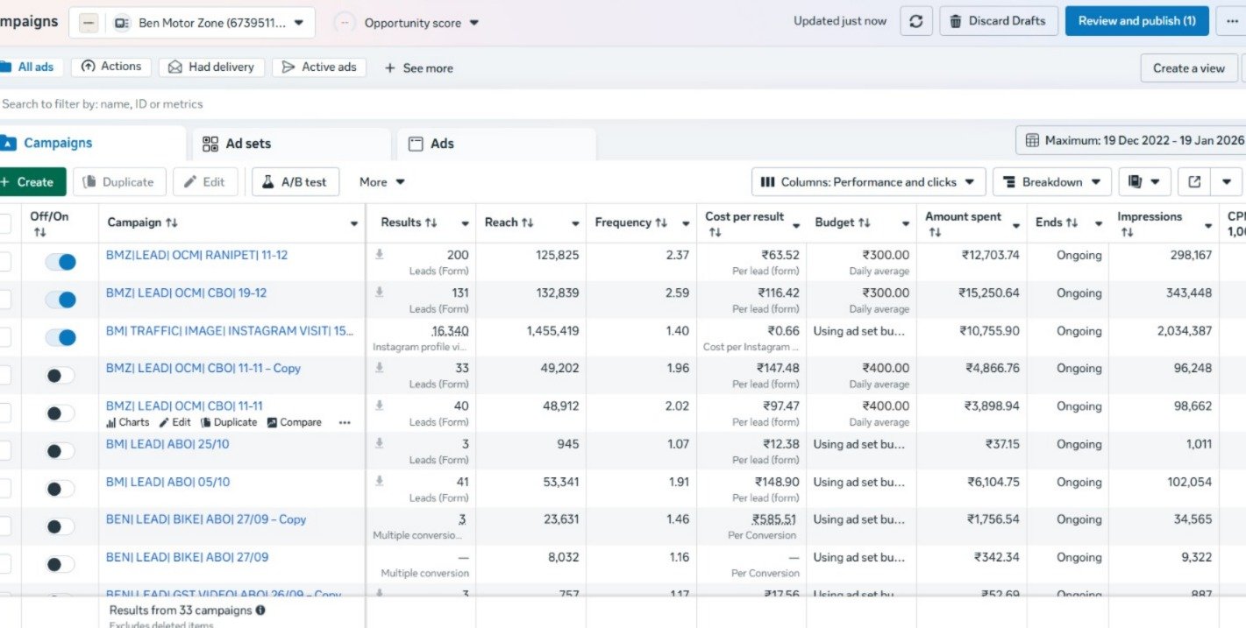Image resolution: width=1246 pixels, height=628 pixels.
Task: Expand Columns: Performance and clicks dropdown
Action: click(x=868, y=182)
